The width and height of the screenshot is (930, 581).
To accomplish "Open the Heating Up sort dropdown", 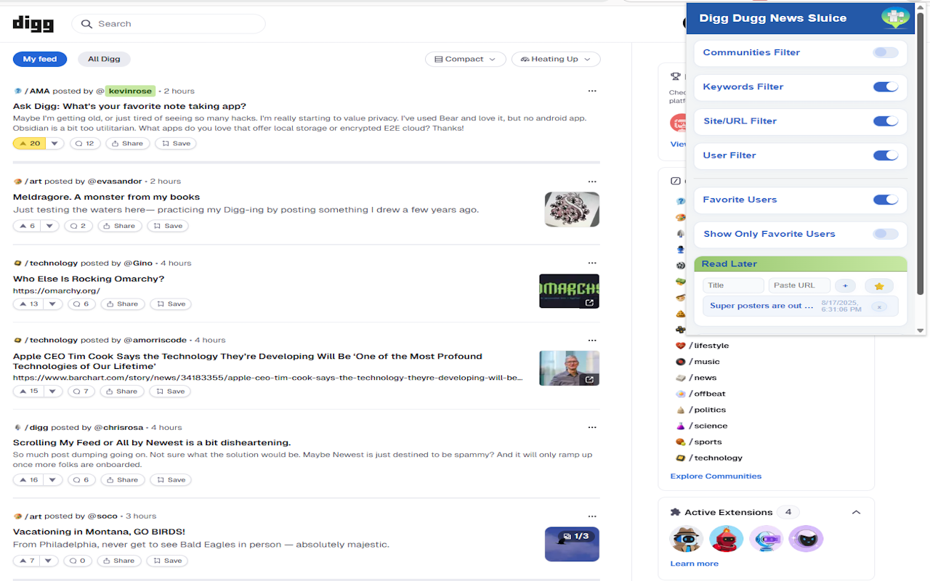I will 556,59.
